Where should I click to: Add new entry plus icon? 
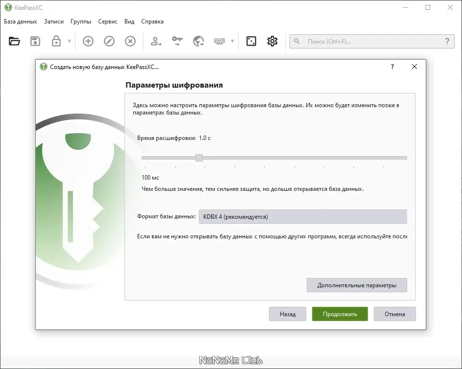coord(88,41)
